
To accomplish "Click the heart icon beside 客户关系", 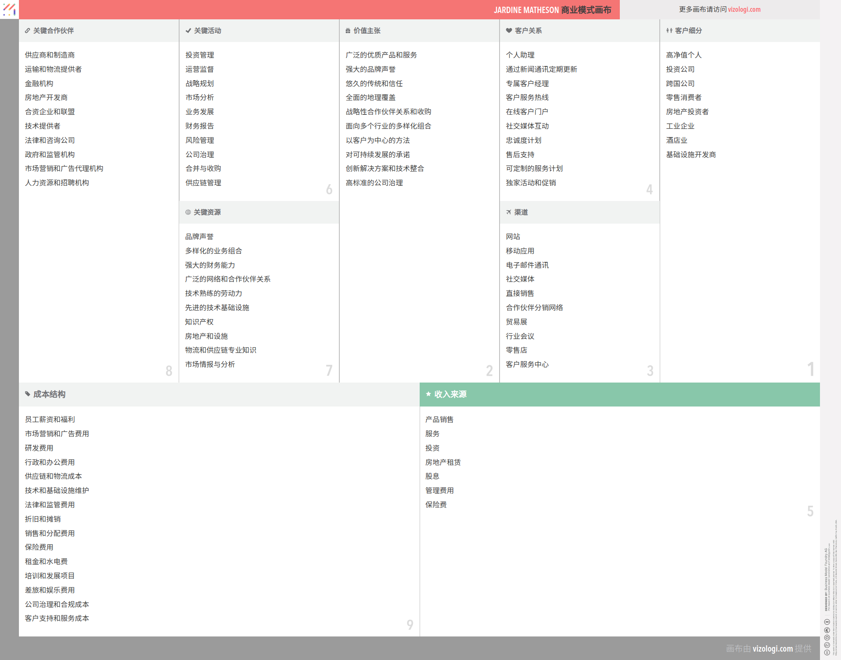I will pos(509,31).
